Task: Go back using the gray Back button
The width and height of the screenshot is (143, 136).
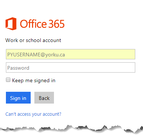Action: tap(44, 98)
